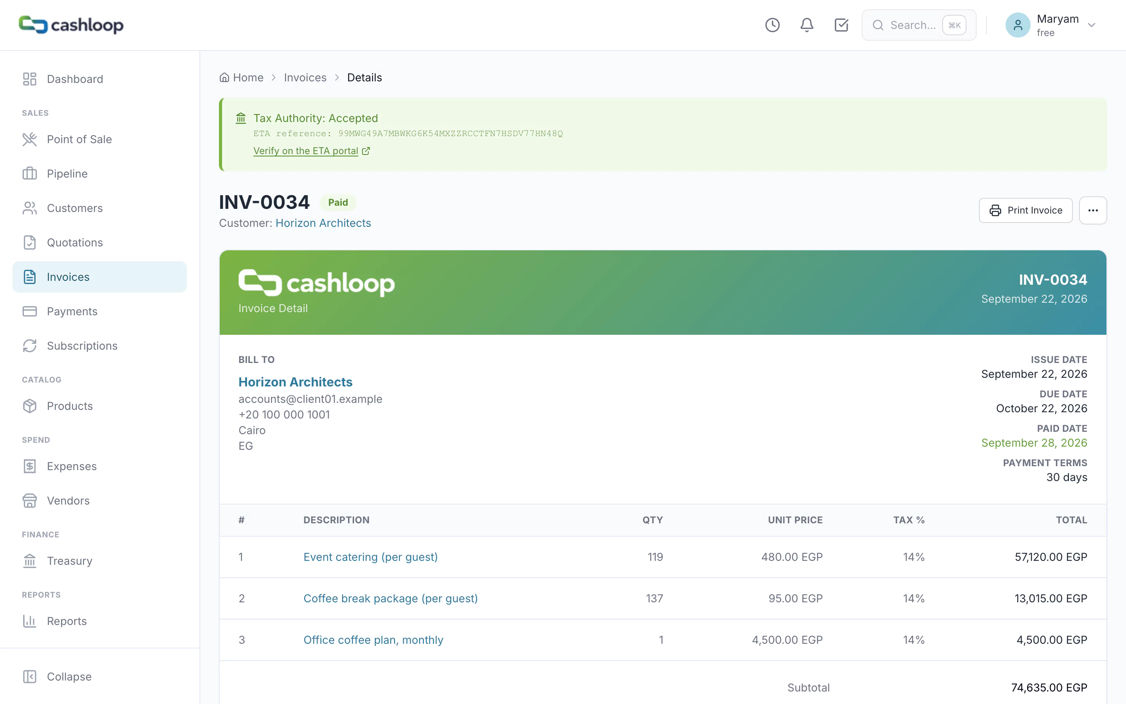Open the Horizon Architects Bill To name
The height and width of the screenshot is (704, 1126).
(x=296, y=382)
